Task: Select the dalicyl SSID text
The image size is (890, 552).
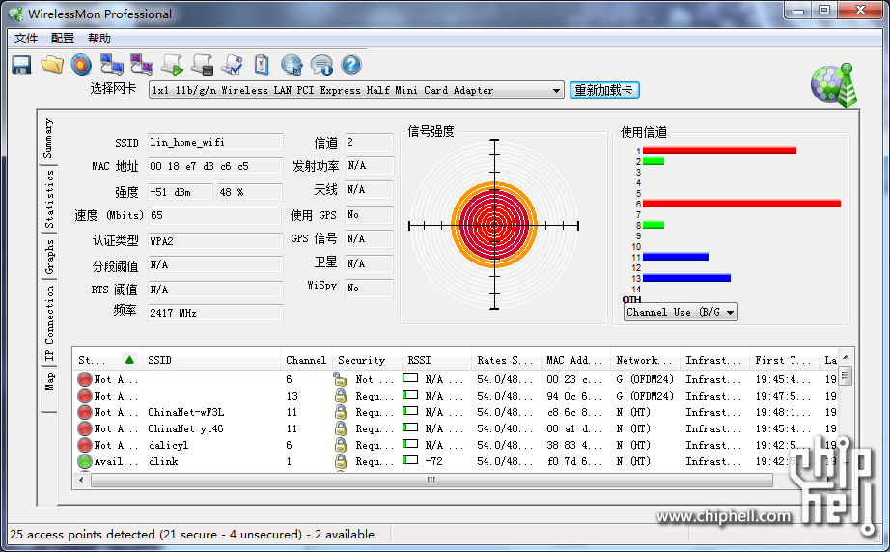Action: click(168, 445)
